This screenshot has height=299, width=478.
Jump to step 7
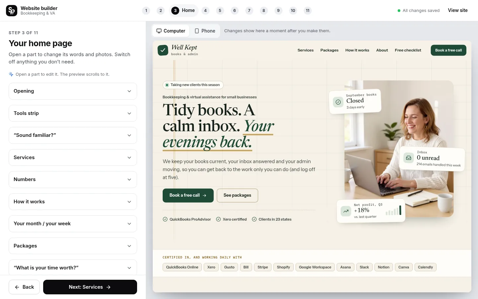pyautogui.click(x=249, y=11)
